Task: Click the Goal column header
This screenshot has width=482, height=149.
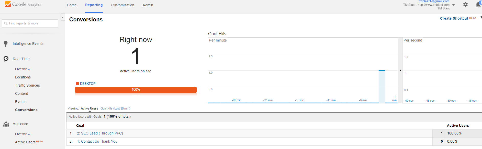Action: coord(80,126)
